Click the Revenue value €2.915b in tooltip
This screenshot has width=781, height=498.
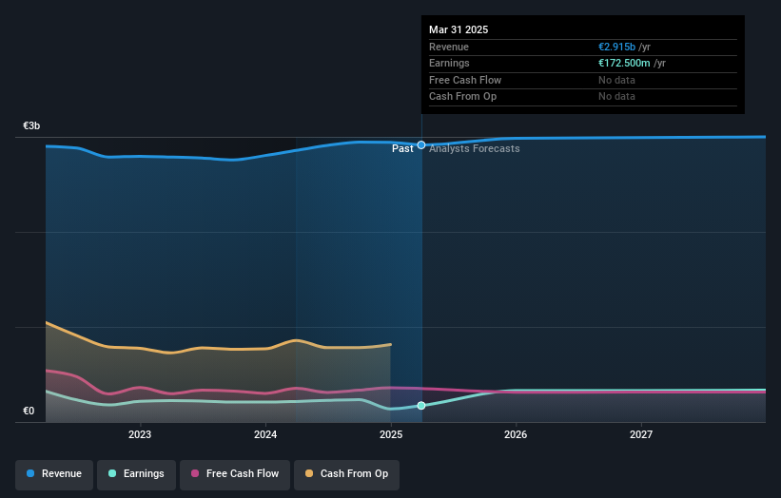tap(616, 47)
